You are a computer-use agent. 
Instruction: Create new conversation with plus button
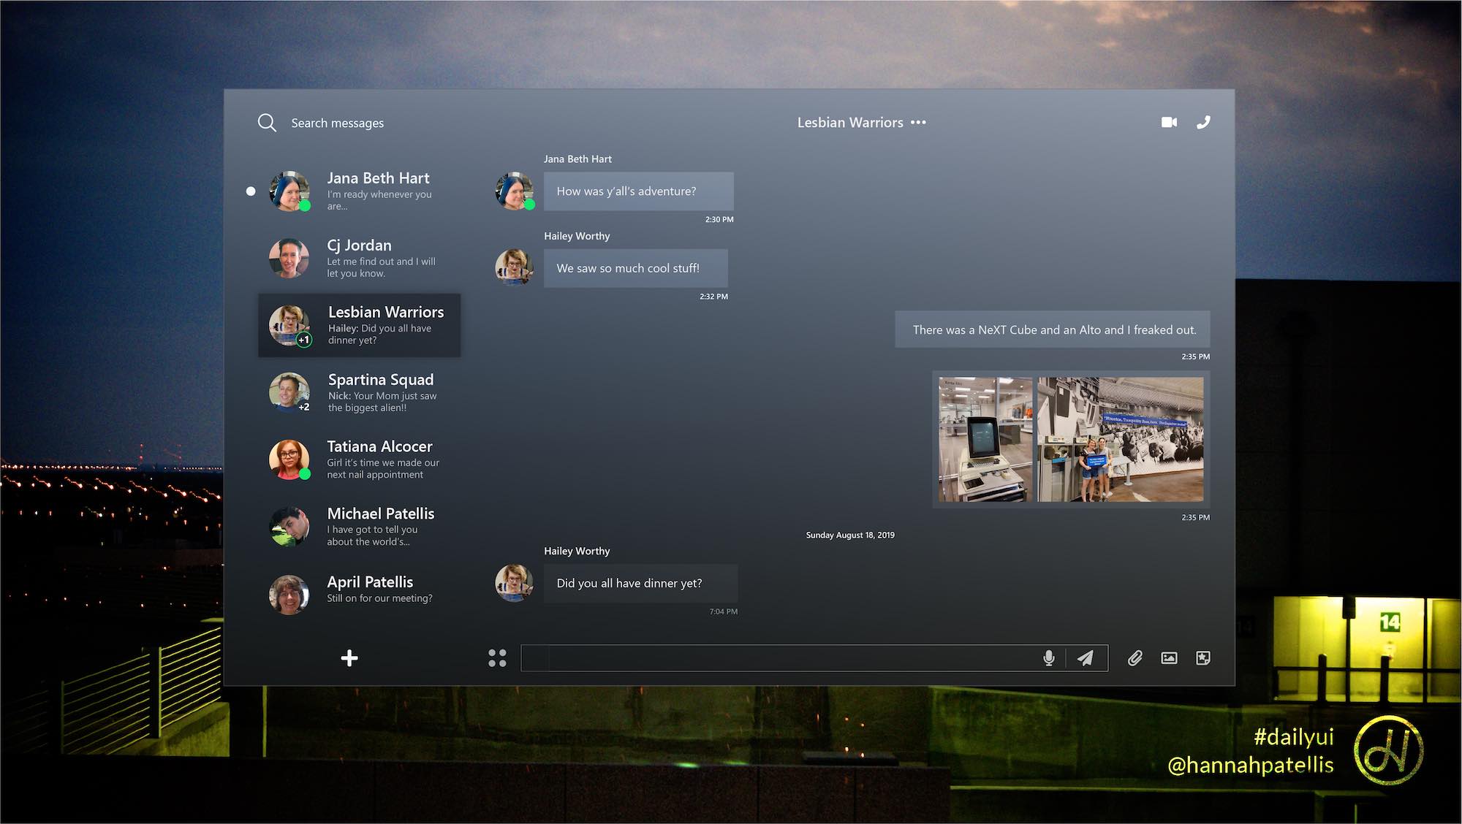click(x=349, y=658)
